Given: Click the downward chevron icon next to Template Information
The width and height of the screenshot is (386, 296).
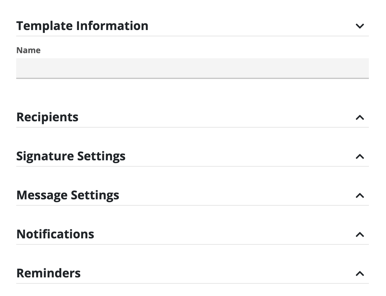Looking at the screenshot, I should pos(360,26).
